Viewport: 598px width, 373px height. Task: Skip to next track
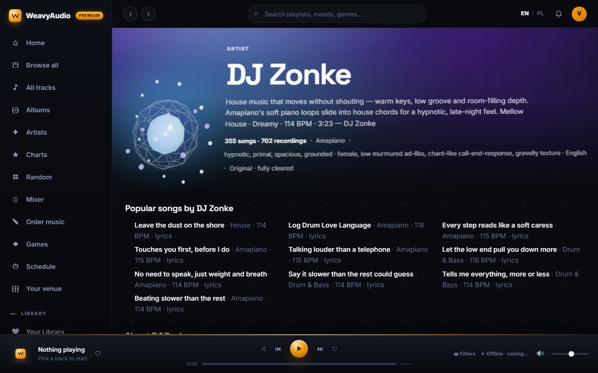coord(320,349)
